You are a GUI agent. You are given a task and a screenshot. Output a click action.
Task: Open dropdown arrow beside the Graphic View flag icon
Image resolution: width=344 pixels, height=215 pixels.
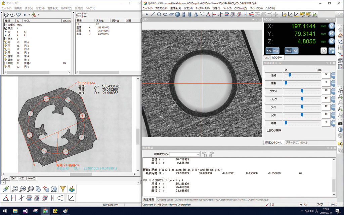(39, 15)
